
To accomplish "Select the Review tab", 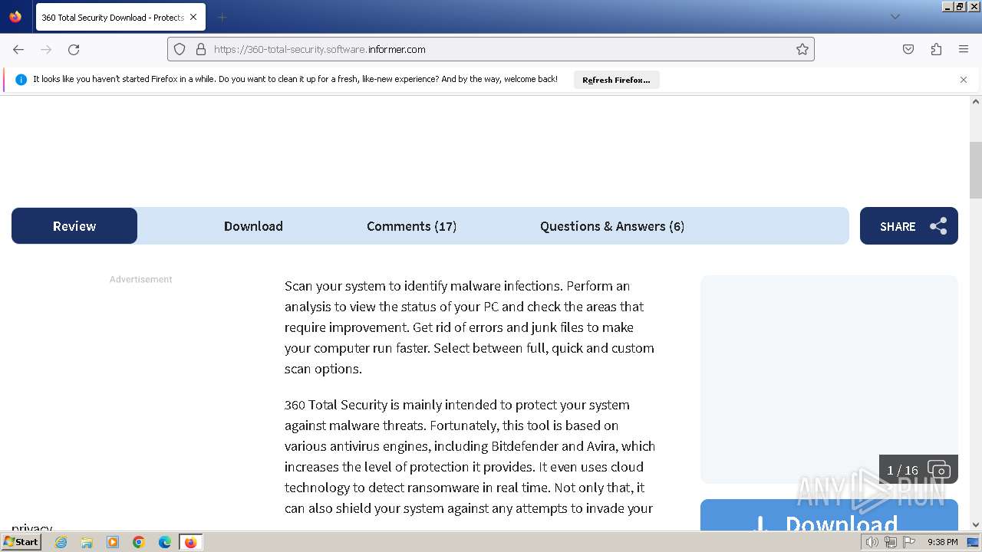I will 74,226.
